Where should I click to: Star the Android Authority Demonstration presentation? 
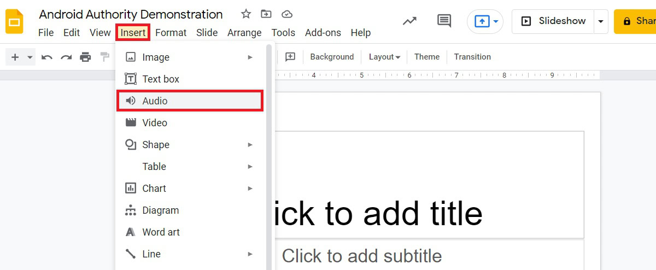click(246, 14)
